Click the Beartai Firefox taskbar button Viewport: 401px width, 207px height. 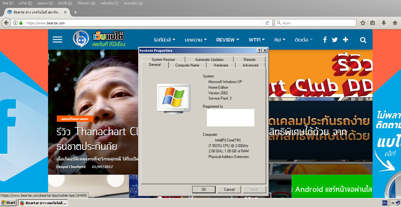point(43,203)
